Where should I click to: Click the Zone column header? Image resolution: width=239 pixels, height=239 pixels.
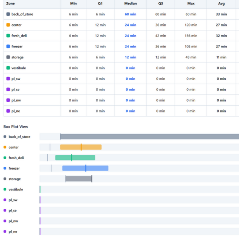point(10,3)
